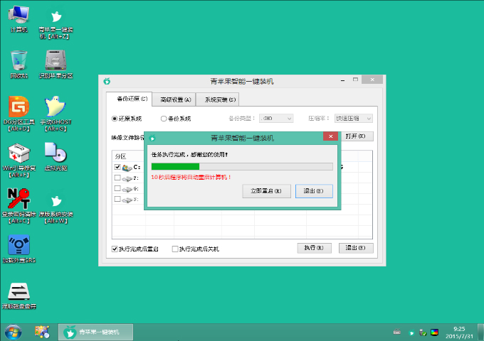Click the apple logo in completion dialog title
This screenshot has height=341, width=484.
(x=152, y=138)
